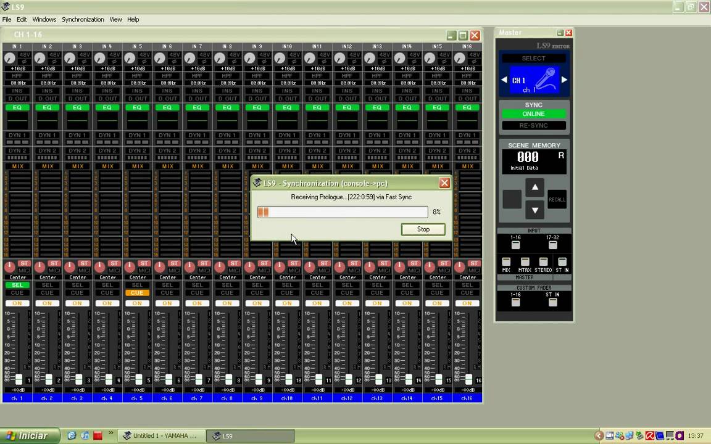This screenshot has height=444, width=711.
Task: Open the Windows menu
Action: [44, 20]
